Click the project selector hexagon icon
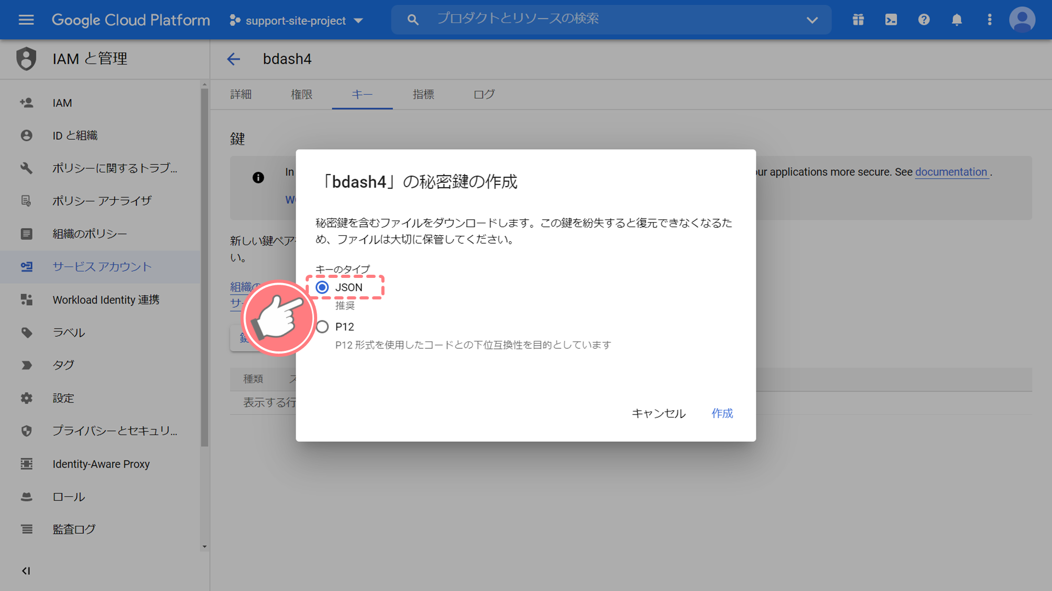 click(x=235, y=20)
